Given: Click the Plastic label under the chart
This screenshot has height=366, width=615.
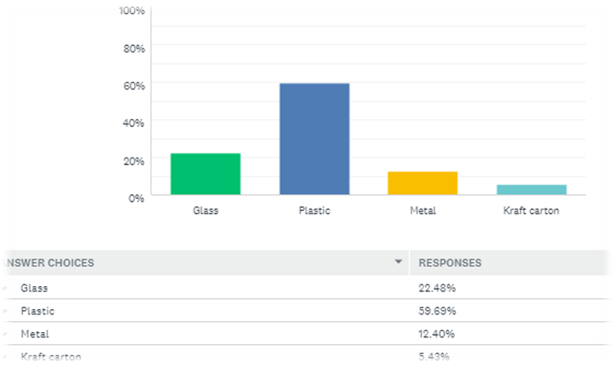Looking at the screenshot, I should point(314,211).
